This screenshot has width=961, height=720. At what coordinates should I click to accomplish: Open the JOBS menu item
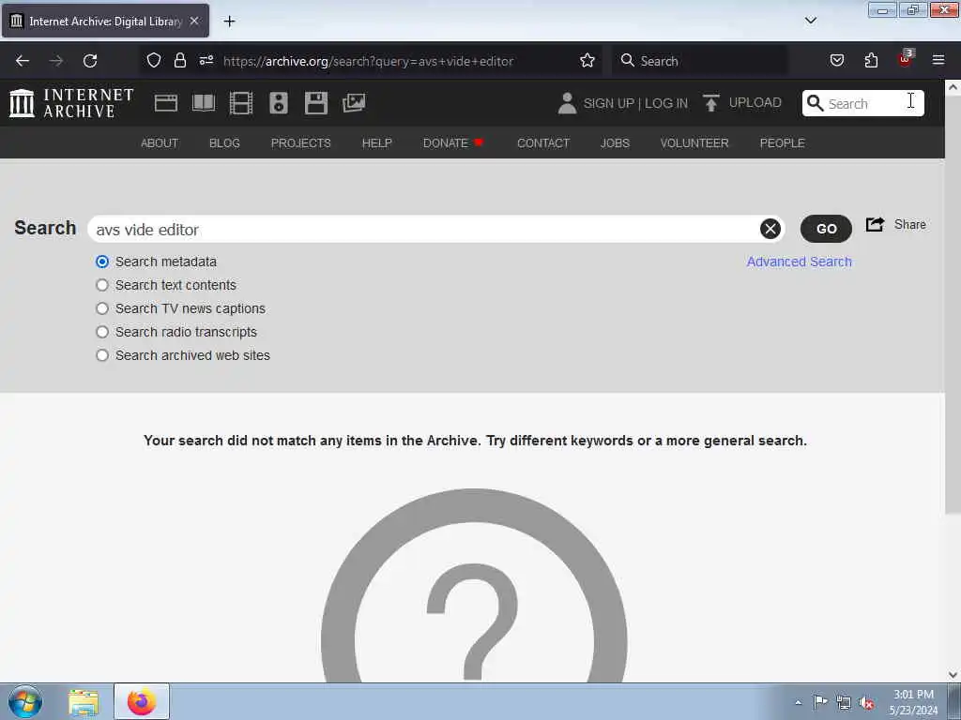pyautogui.click(x=615, y=142)
